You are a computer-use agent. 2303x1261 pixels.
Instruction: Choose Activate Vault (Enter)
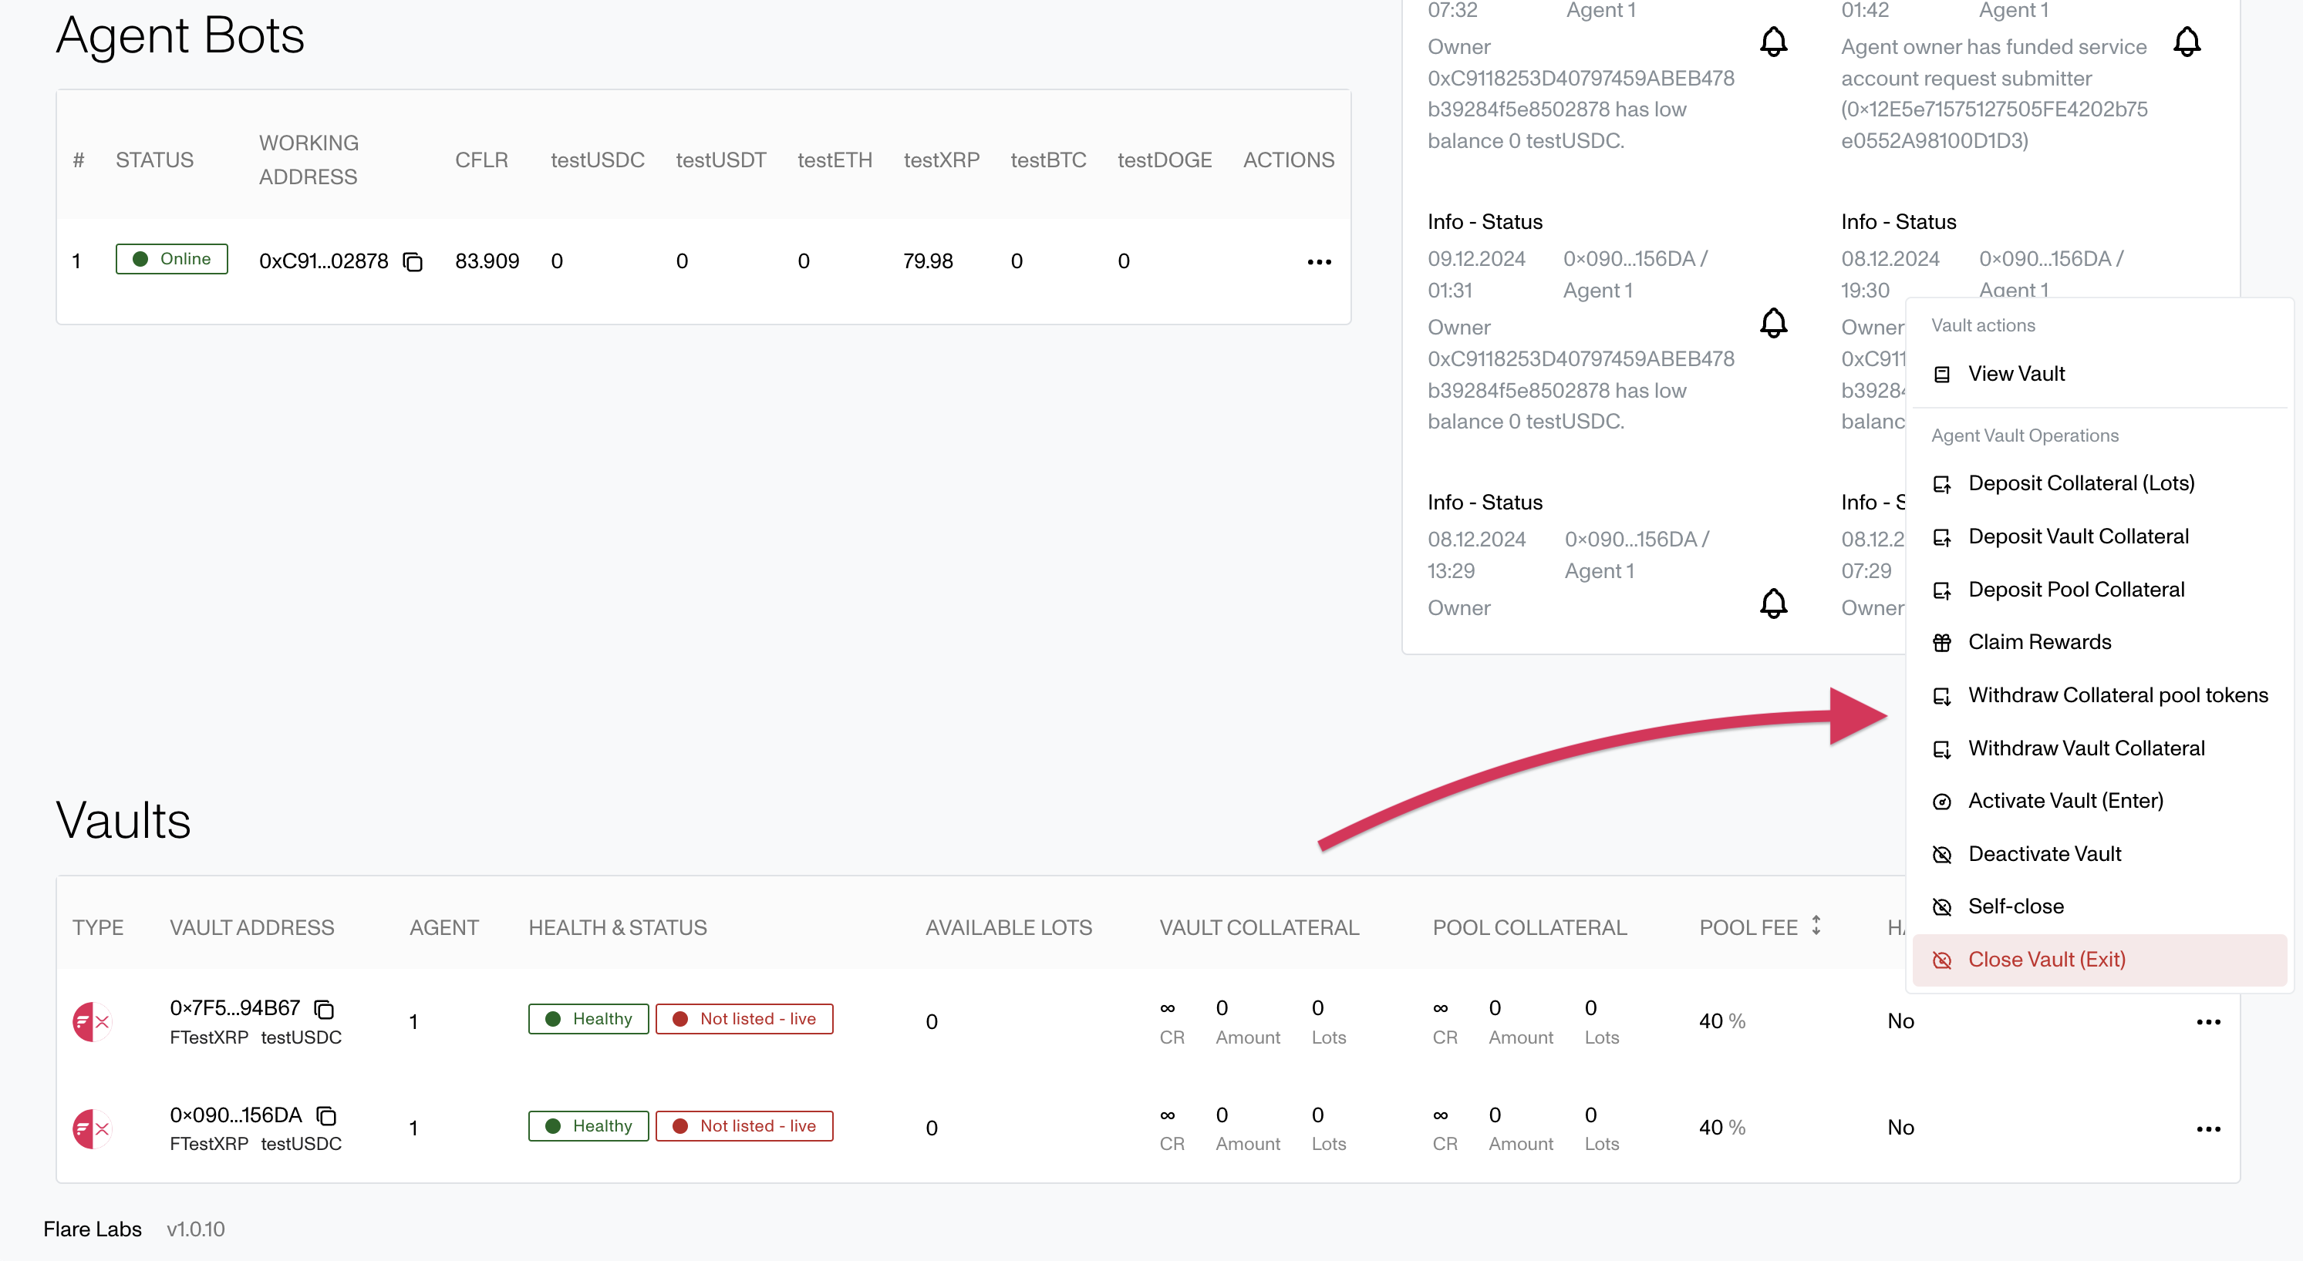click(x=2065, y=801)
